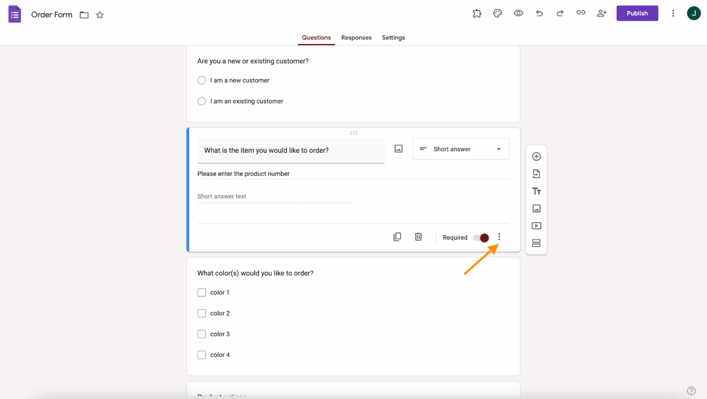The width and height of the screenshot is (707, 399).
Task: Open the top-right overflow menu
Action: pos(672,13)
